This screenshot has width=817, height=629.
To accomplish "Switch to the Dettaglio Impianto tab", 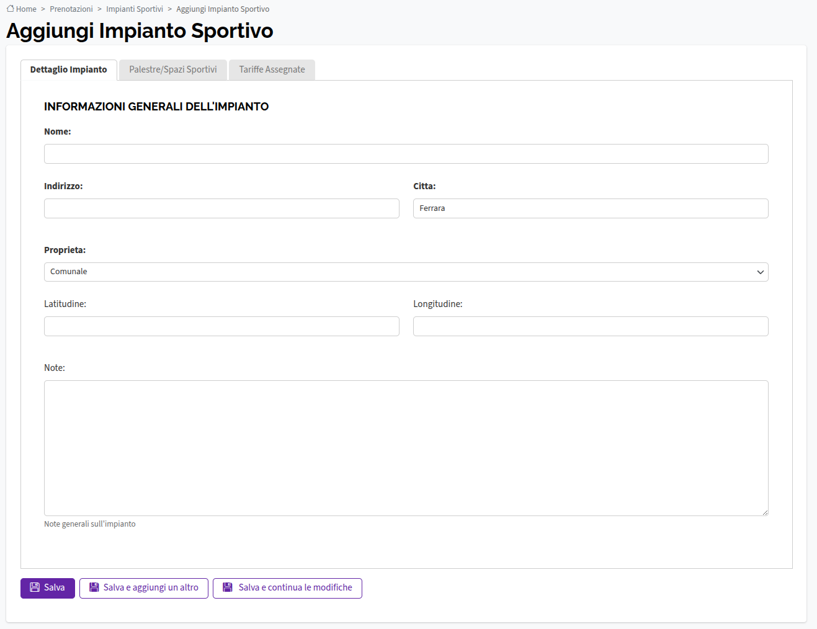I will (x=69, y=69).
